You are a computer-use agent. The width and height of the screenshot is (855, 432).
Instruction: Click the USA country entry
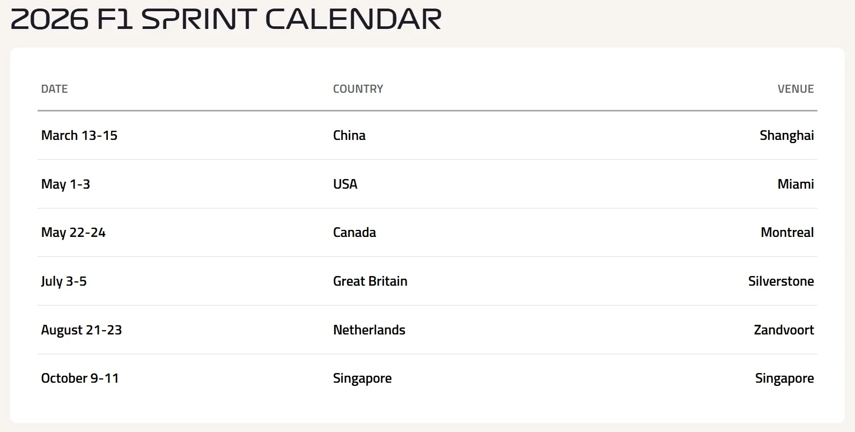345,184
